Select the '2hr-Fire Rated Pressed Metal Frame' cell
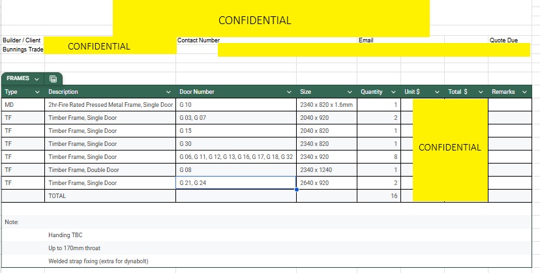Viewport: 540px width, 273px height. (x=110, y=105)
